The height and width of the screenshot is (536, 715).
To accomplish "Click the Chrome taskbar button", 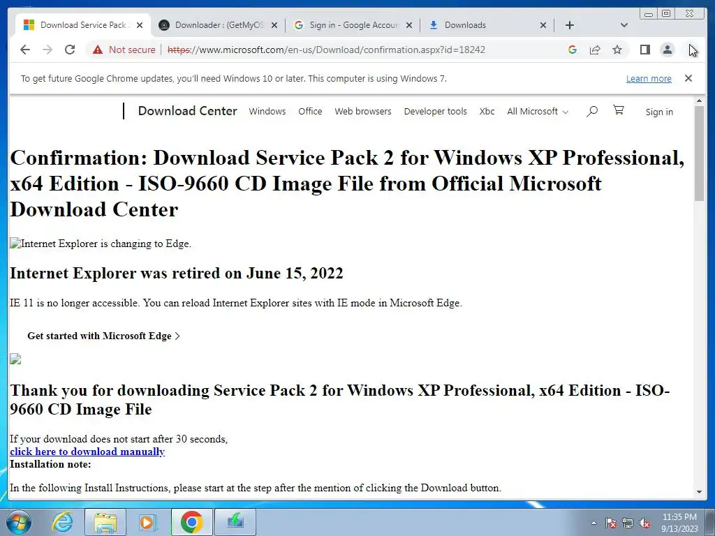I will [x=191, y=522].
